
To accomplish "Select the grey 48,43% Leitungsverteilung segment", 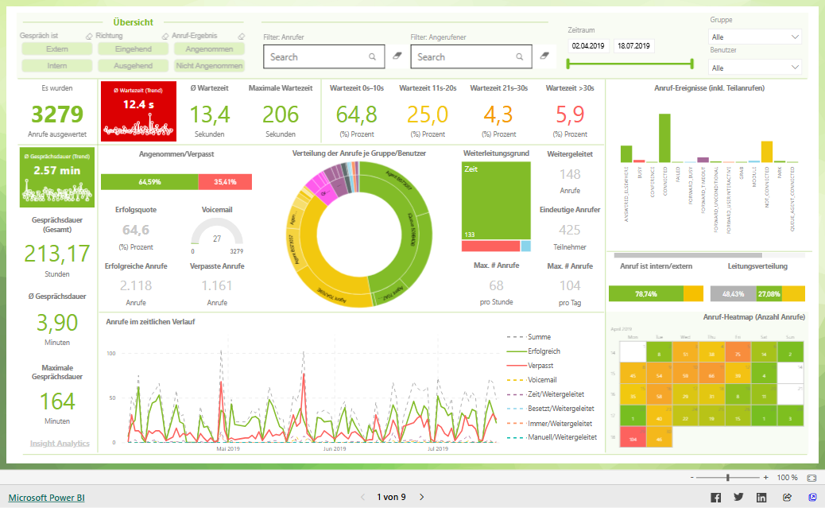I will tap(734, 293).
